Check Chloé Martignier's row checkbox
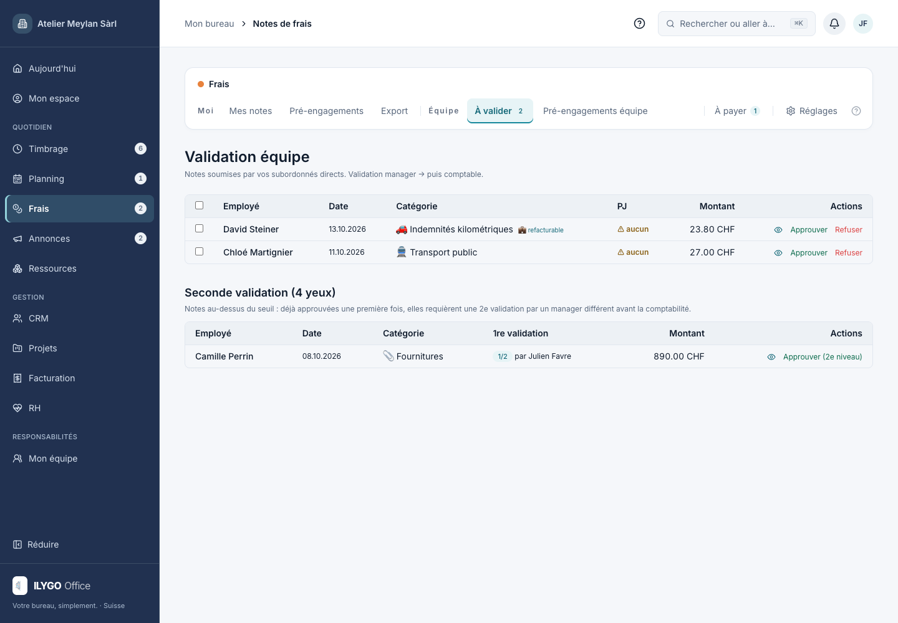The height and width of the screenshot is (623, 898). pyautogui.click(x=200, y=252)
